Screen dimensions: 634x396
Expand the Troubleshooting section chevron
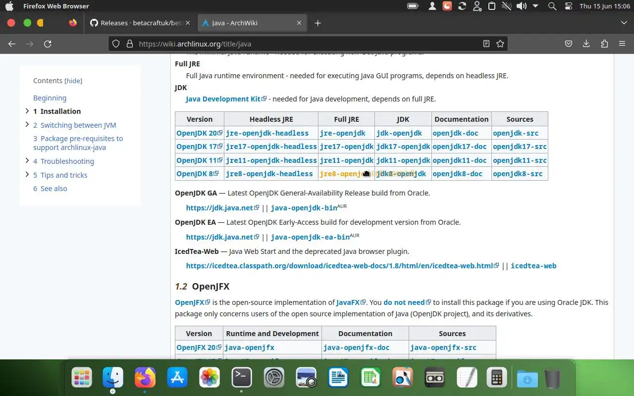pyautogui.click(x=27, y=161)
